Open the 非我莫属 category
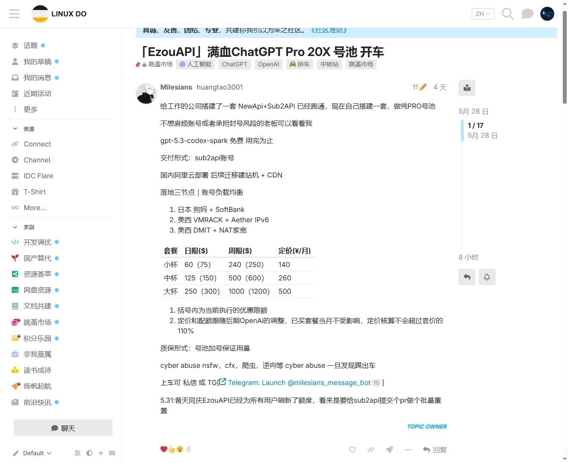568x463 pixels. (x=37, y=354)
